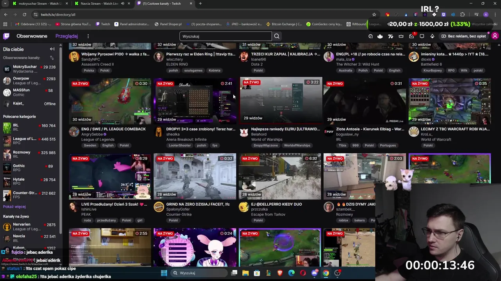This screenshot has width=501, height=281.
Task: Go back in browser history
Action: [x=5, y=14]
